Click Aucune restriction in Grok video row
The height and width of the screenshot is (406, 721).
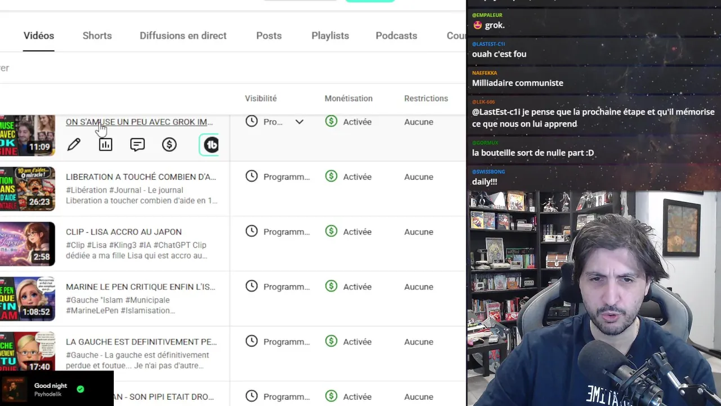[x=419, y=122]
